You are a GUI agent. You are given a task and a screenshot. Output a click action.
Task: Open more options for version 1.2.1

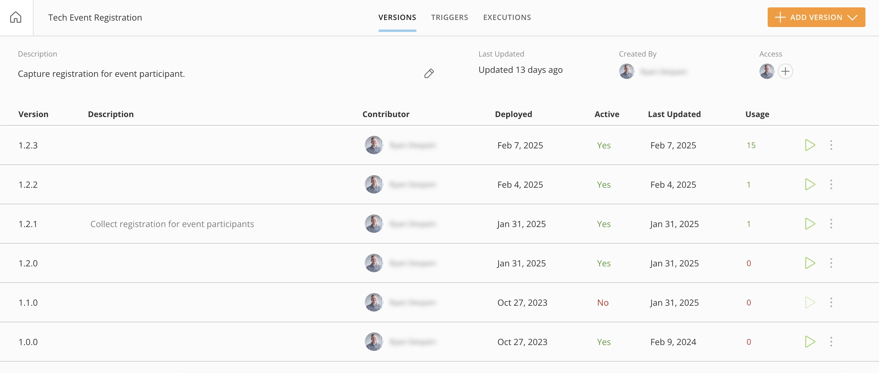click(x=831, y=224)
